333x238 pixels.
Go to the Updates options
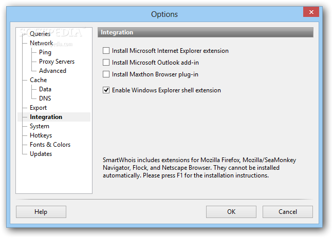tap(41, 154)
